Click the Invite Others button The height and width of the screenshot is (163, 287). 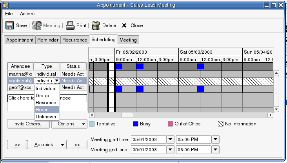(28, 124)
